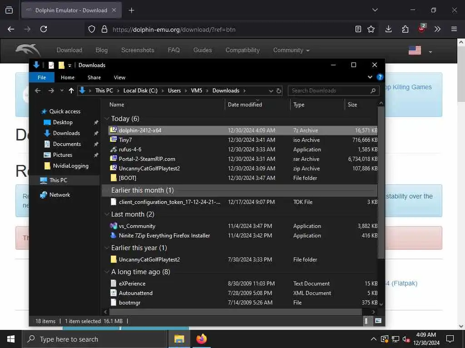
Task: Open Firefox extensions puzzle icon
Action: pyautogui.click(x=405, y=29)
